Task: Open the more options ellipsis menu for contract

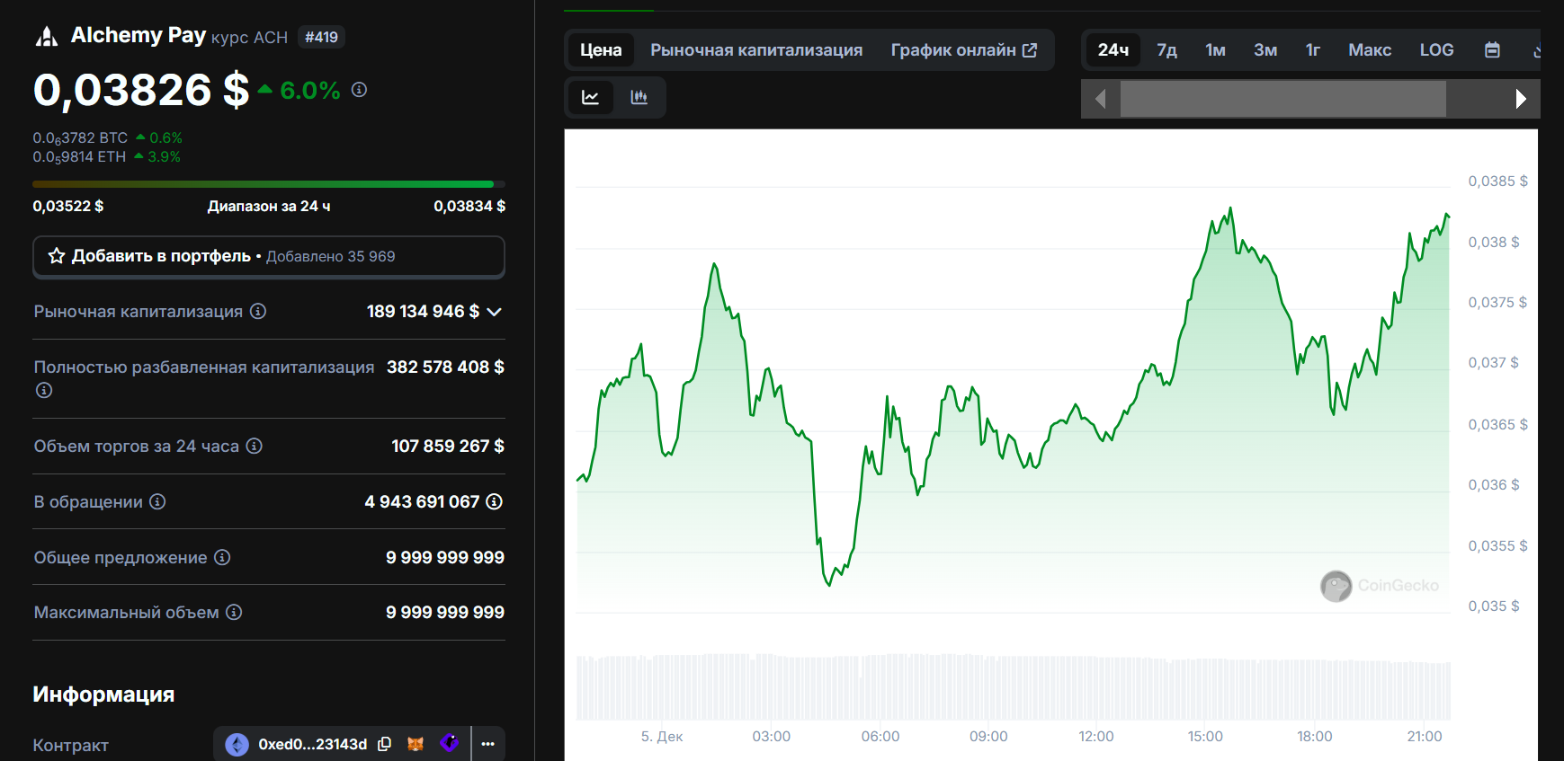Action: pyautogui.click(x=488, y=744)
